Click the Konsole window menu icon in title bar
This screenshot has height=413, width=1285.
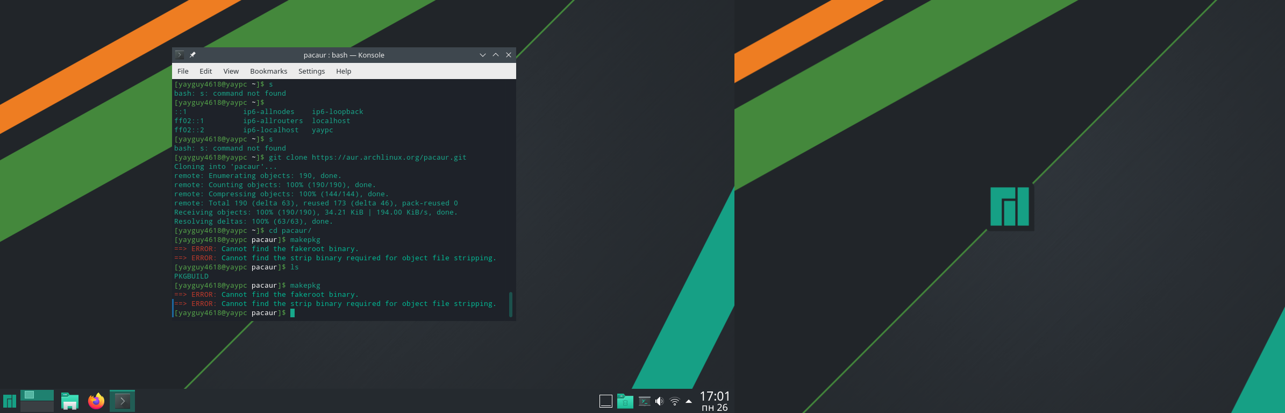[x=180, y=55]
